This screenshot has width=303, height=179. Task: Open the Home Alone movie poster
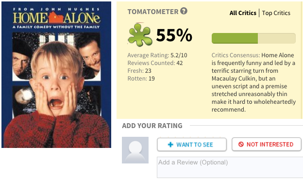(56, 75)
